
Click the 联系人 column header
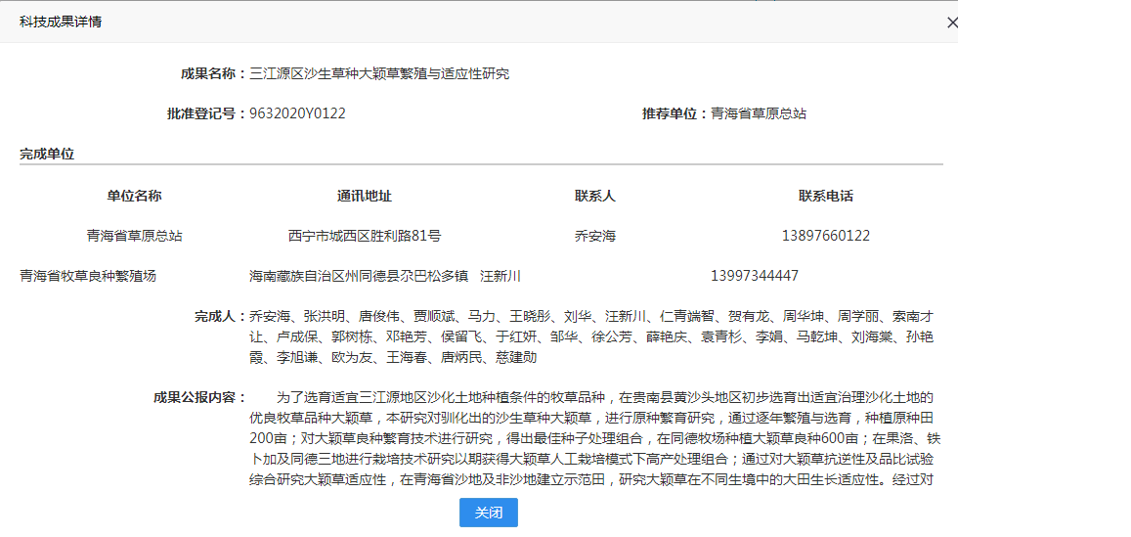tap(595, 196)
